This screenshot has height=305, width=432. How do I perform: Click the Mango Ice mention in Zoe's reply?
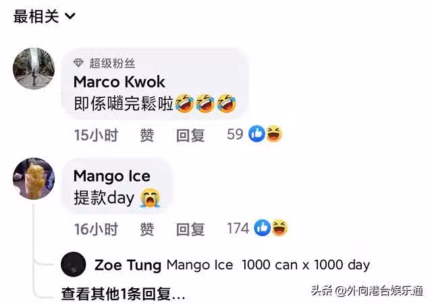(x=200, y=265)
